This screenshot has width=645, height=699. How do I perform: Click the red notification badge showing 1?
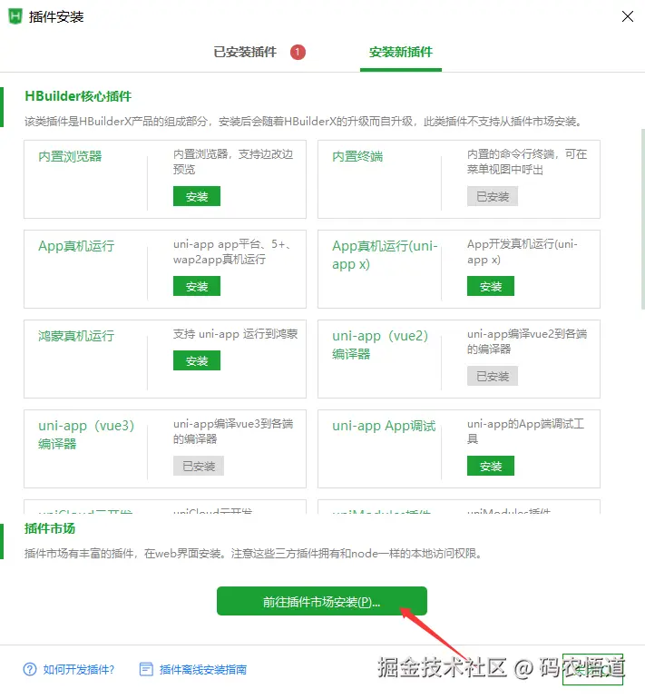tap(298, 52)
